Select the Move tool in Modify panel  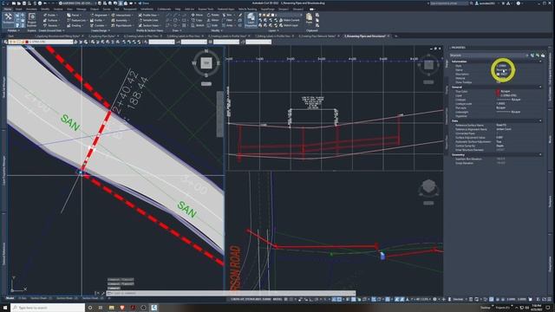tap(197, 16)
